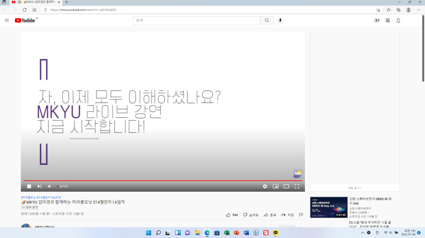
Task: Go to browser home page icon
Action: click(x=34, y=10)
